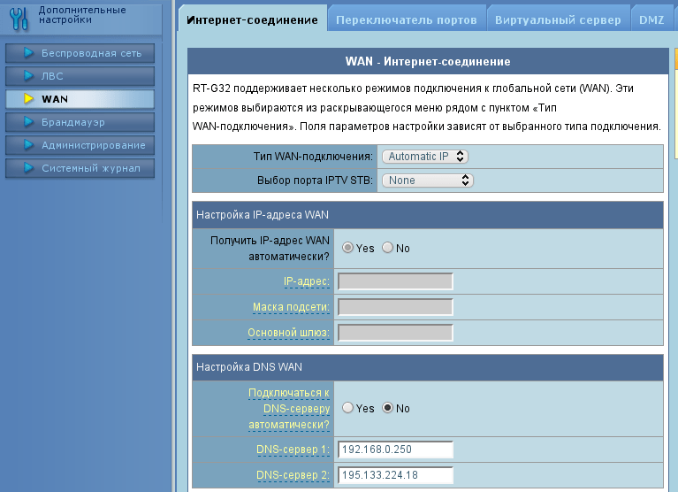
Task: Click the arrow icon beside Администрирование
Action: (28, 145)
